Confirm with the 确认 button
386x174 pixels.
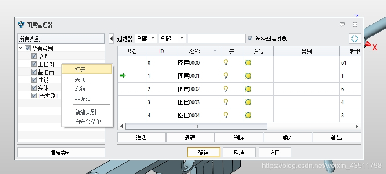pyautogui.click(x=204, y=152)
